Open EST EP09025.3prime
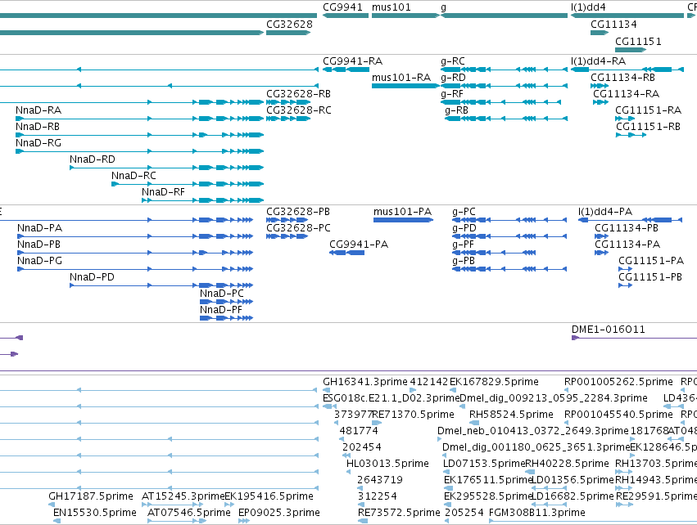Image resolution: width=697 pixels, height=525 pixels. tap(279, 513)
